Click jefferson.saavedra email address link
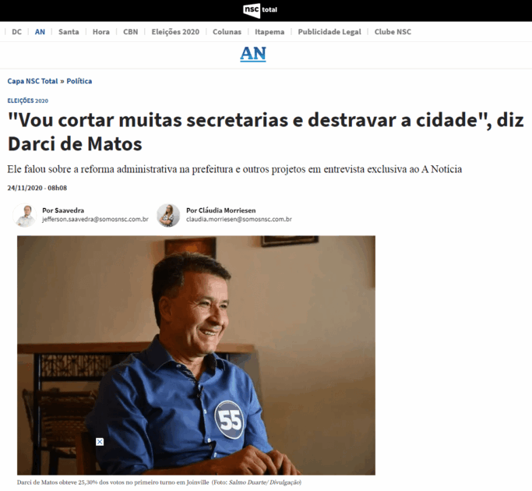Screen dimensions: 532x491 pyautogui.click(x=95, y=219)
